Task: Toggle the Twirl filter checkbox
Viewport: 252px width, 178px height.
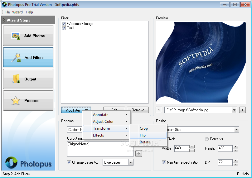Action: click(x=64, y=28)
